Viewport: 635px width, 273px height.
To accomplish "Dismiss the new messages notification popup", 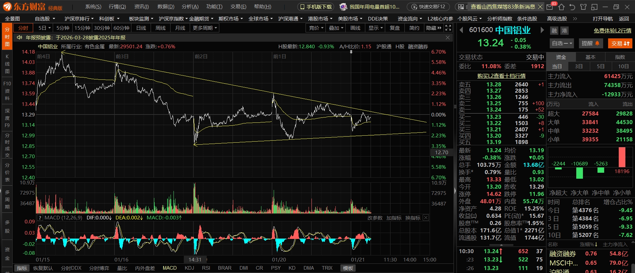I will tap(540, 7).
